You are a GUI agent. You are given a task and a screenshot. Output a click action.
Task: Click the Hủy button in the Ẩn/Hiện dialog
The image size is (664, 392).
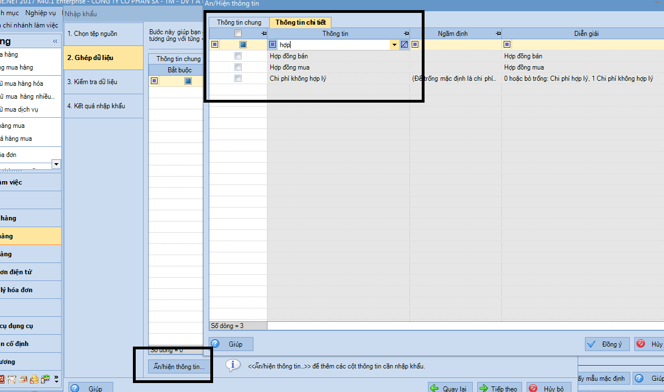tap(649, 344)
